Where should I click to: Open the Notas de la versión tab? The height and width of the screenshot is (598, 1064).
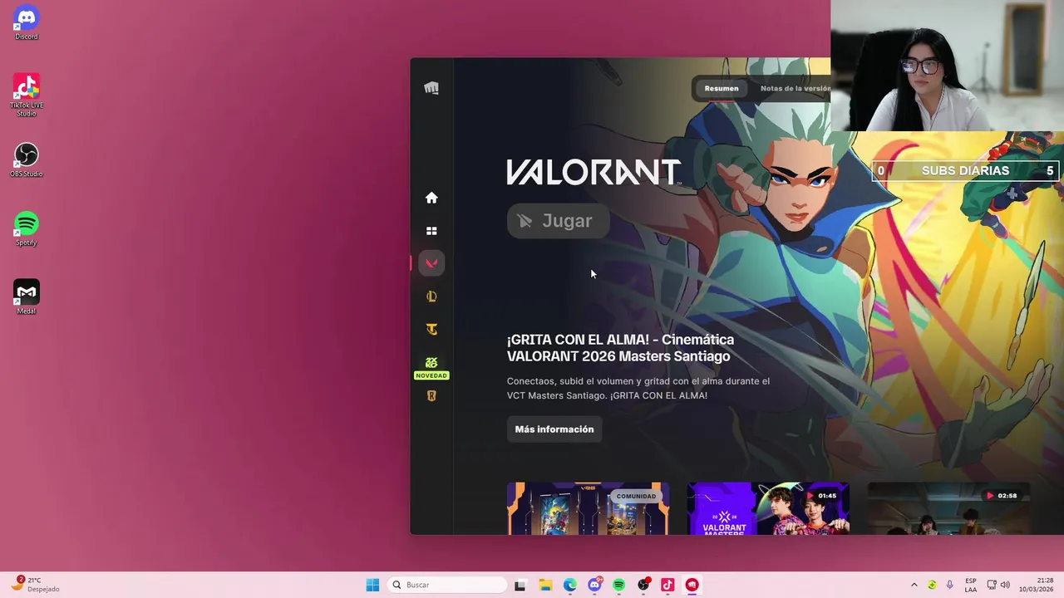pyautogui.click(x=796, y=88)
